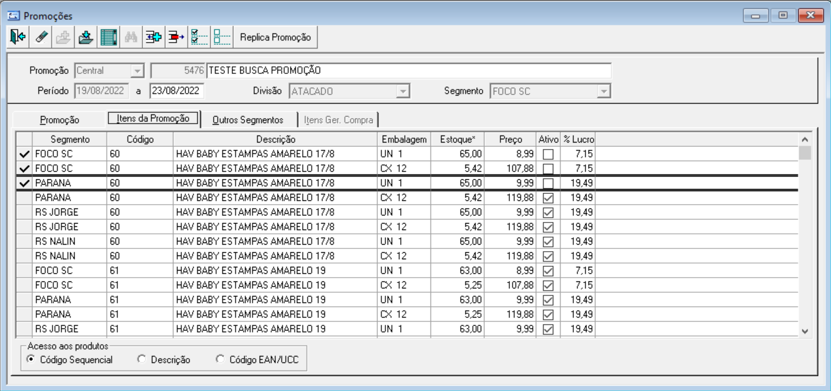The width and height of the screenshot is (831, 391).
Task: Click profit 19,49 in RS NALIN 60 UN 1 row
Action: (578, 241)
